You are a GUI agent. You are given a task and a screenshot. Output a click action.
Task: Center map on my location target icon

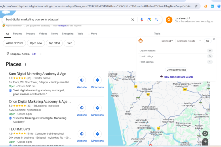[x=205, y=134]
